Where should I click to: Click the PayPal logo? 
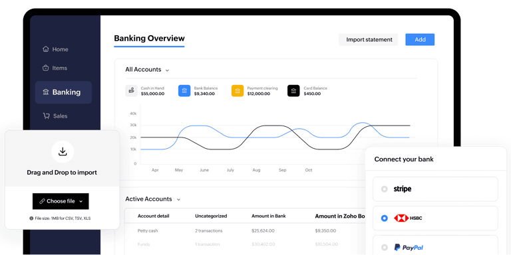click(x=409, y=248)
